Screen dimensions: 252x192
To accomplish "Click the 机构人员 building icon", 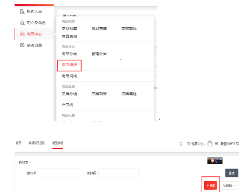I will [22, 12].
